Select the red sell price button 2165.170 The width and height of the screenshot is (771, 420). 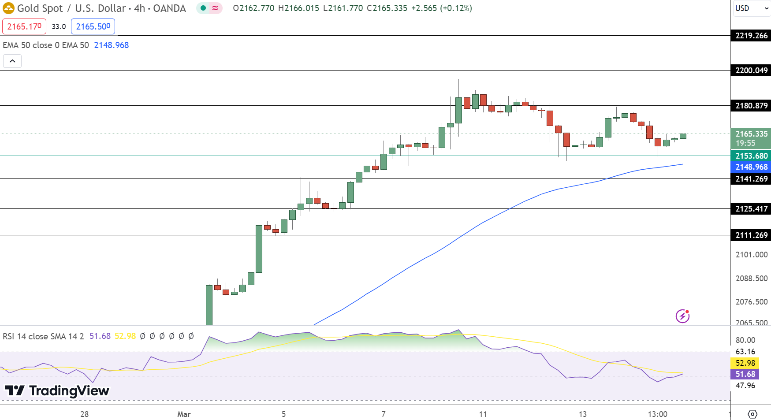pos(24,26)
